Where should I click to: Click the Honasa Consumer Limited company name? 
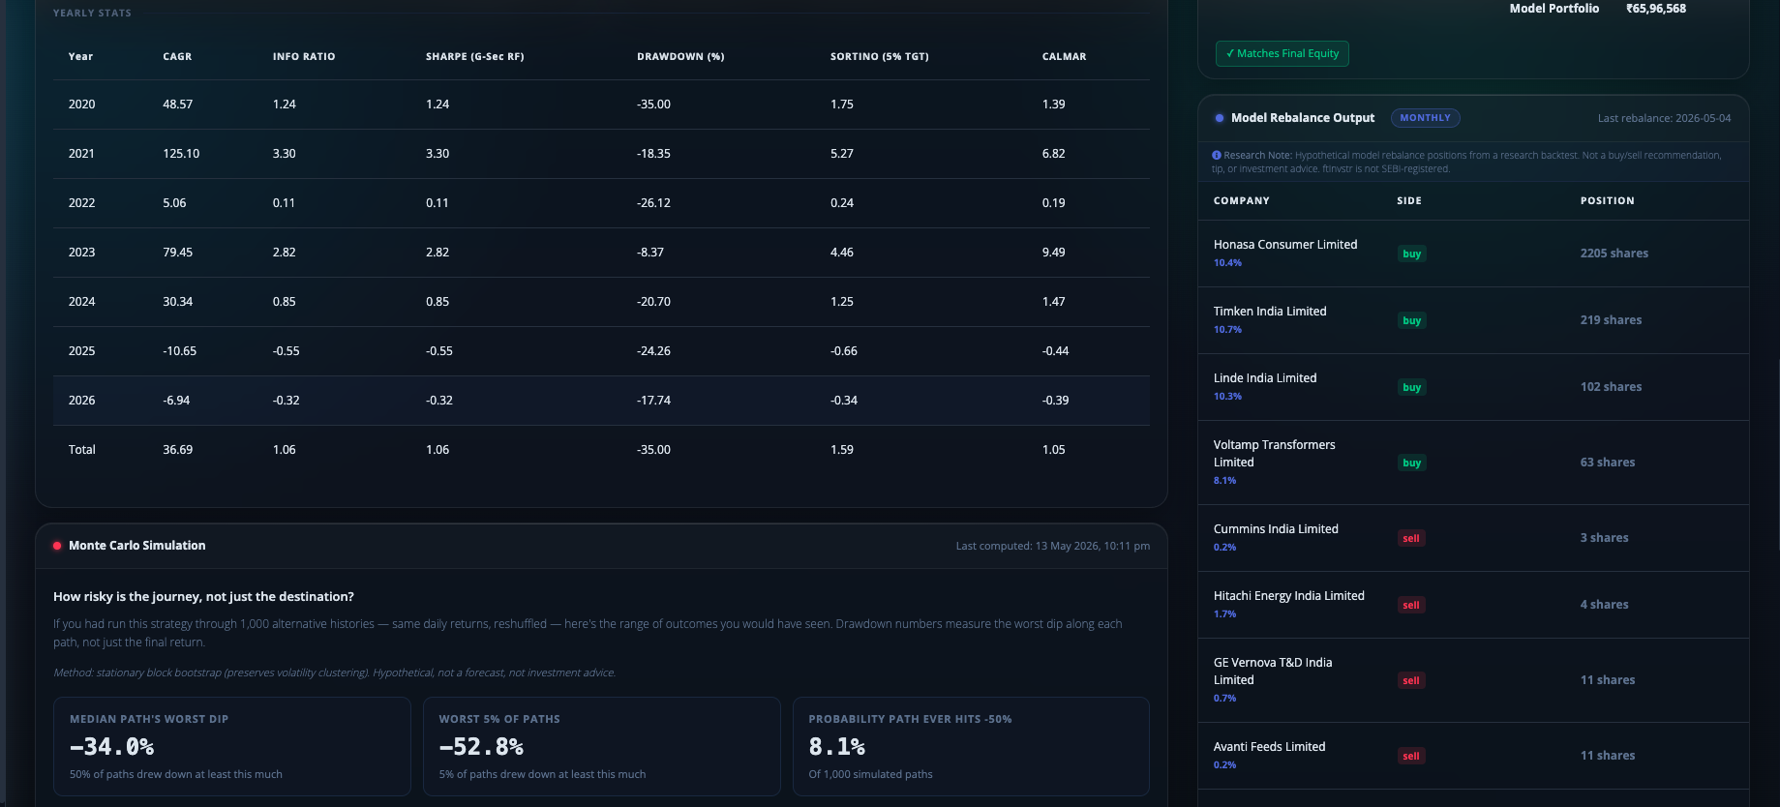1285,245
